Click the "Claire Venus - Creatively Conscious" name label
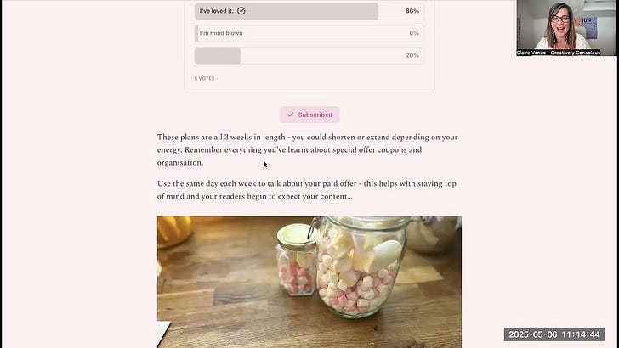The height and width of the screenshot is (348, 619). pos(559,53)
